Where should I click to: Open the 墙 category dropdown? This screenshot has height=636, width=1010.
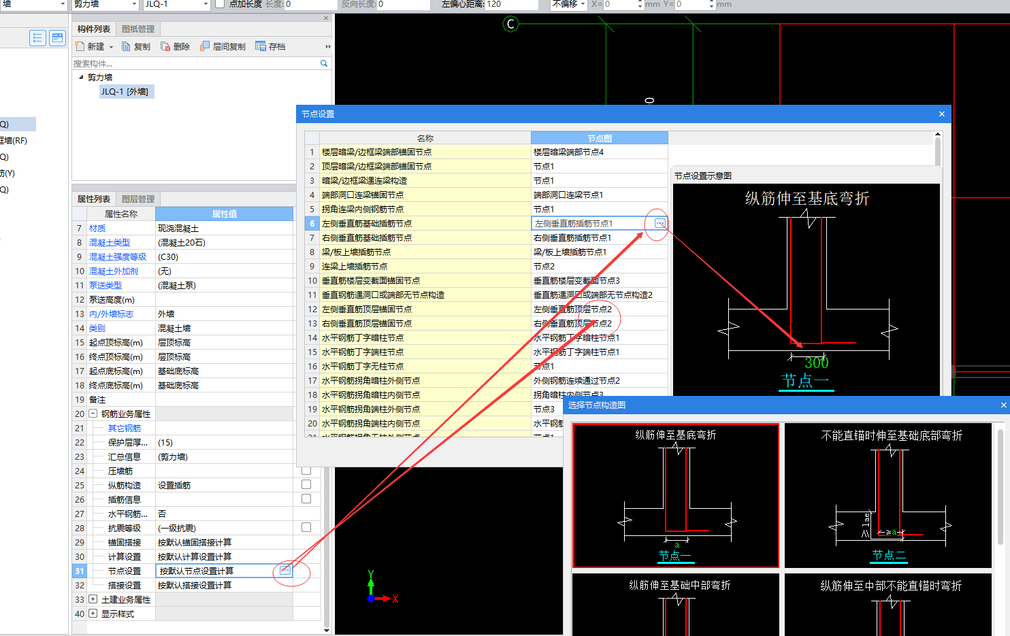pos(63,4)
